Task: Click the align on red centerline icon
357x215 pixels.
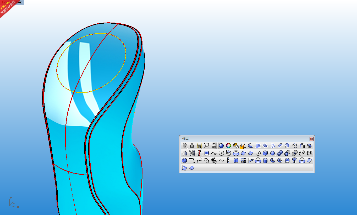Action: [x=199, y=153]
